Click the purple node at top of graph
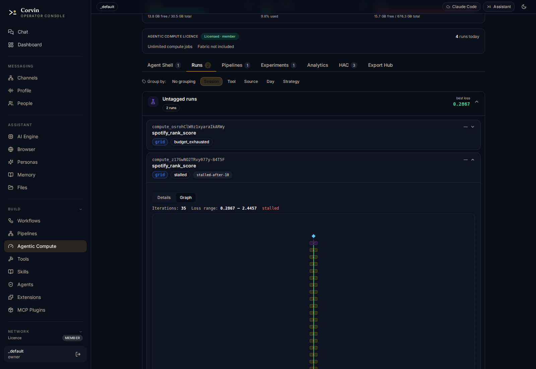 coord(314,243)
